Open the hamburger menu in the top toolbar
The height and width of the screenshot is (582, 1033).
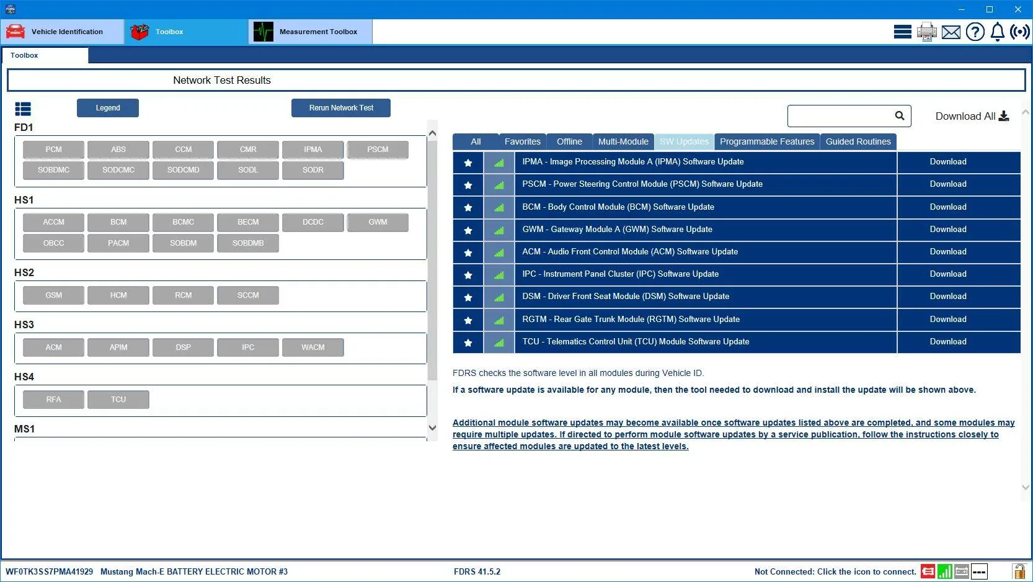click(x=902, y=32)
